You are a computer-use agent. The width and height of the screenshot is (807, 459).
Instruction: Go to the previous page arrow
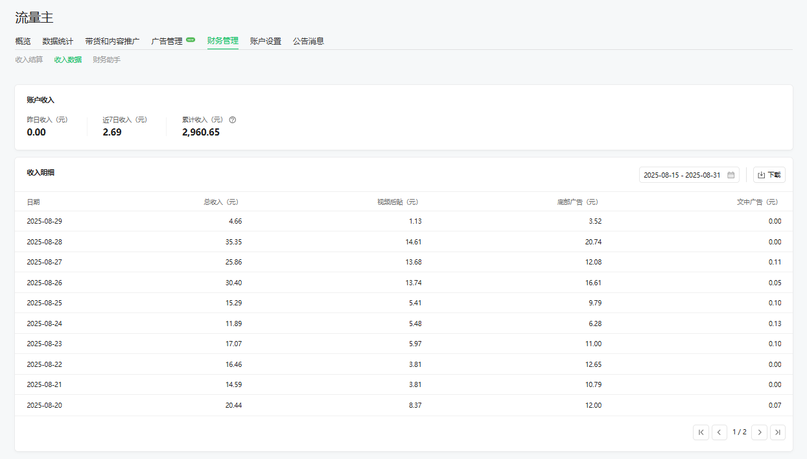719,432
